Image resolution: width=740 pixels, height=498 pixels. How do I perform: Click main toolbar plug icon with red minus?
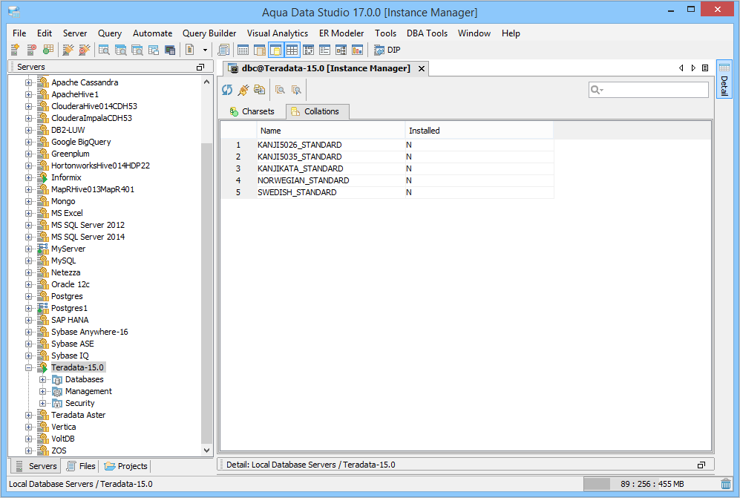[85, 50]
